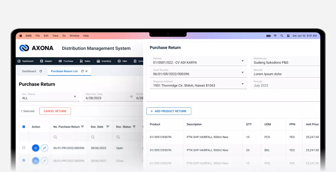336x172 pixels.
Task: Check the checkbox for row 06/01/PR/2022/000396
Action: click(x=24, y=148)
